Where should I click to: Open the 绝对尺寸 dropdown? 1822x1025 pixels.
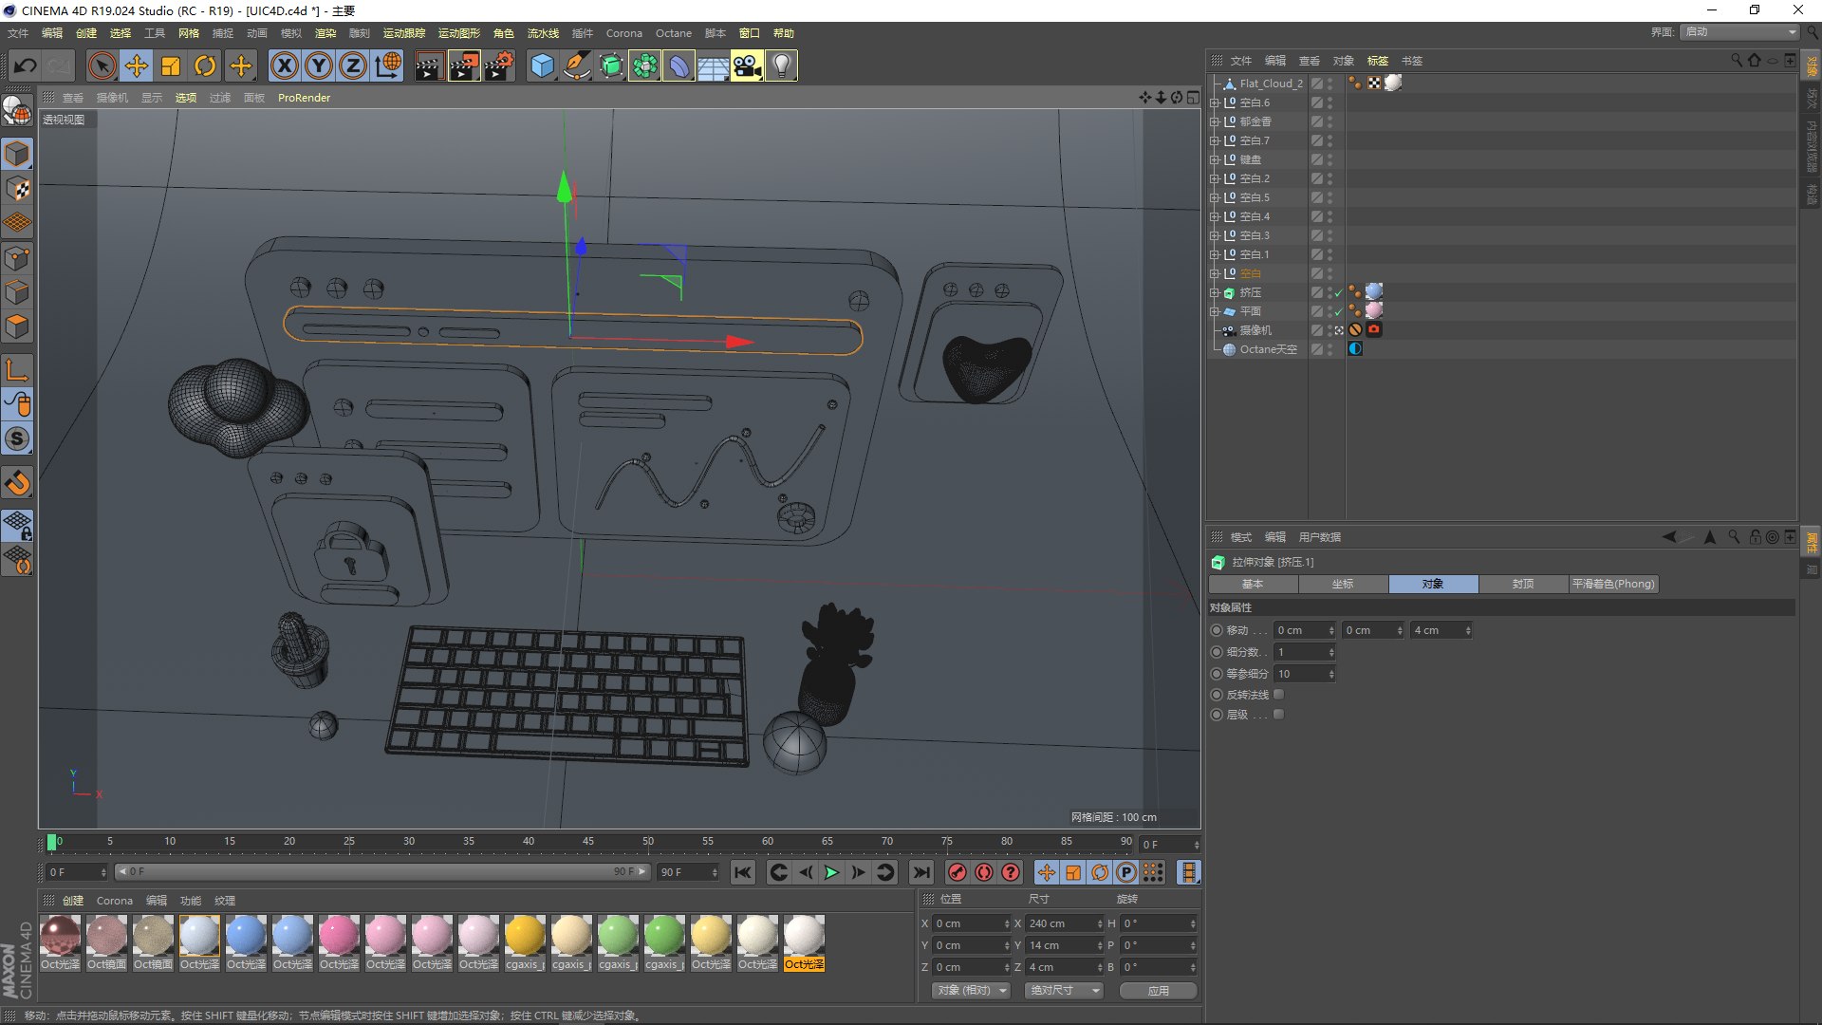pos(1065,990)
